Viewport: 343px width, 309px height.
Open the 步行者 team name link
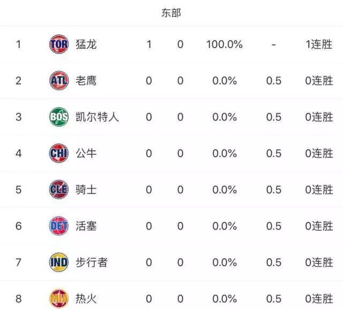[x=92, y=262]
